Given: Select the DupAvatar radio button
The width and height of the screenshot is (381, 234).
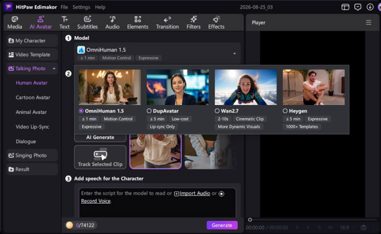Looking at the screenshot, I should 149,111.
